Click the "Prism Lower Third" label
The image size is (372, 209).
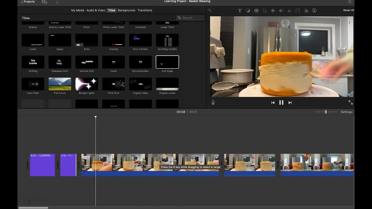click(114, 27)
